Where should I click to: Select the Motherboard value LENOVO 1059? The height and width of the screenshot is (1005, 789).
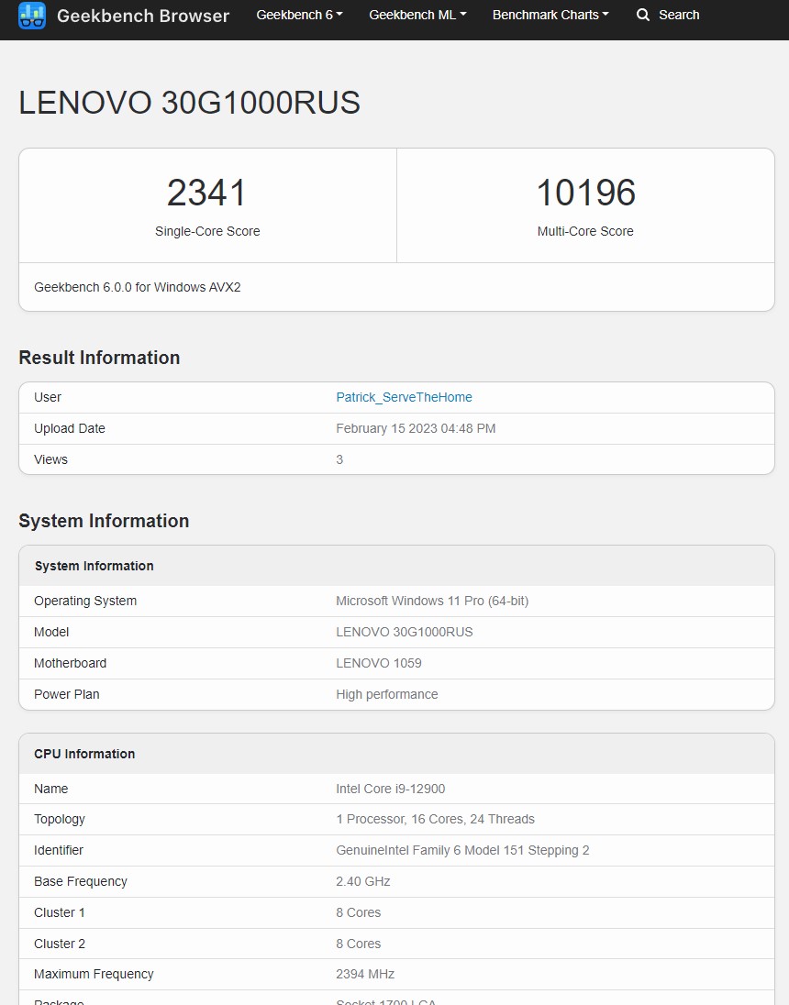379,663
